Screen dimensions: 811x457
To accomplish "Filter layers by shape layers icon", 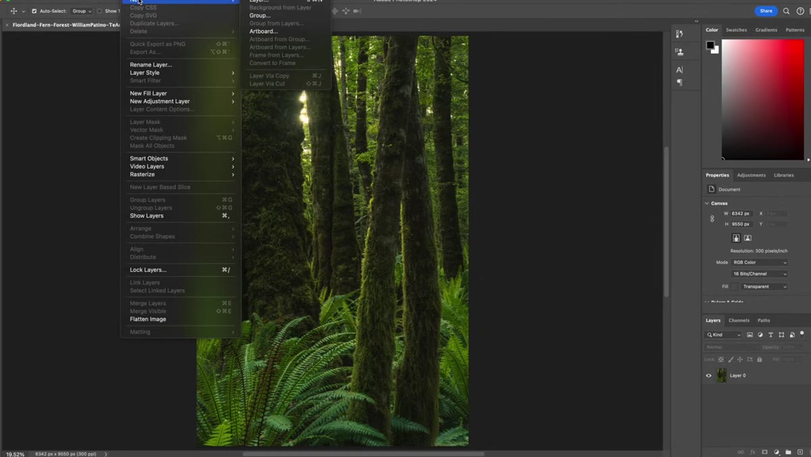I will pos(782,335).
